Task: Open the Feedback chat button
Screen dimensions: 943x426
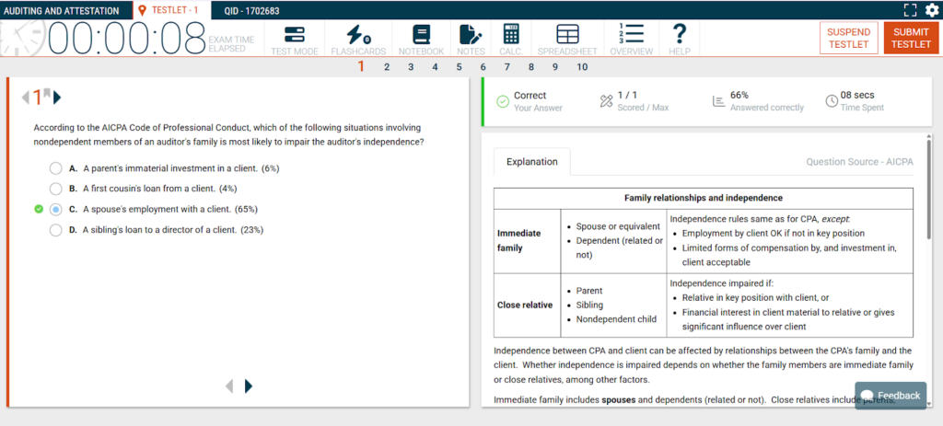Action: click(891, 396)
